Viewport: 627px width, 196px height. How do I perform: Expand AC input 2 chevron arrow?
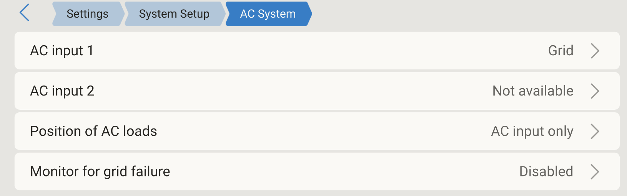pyautogui.click(x=595, y=91)
